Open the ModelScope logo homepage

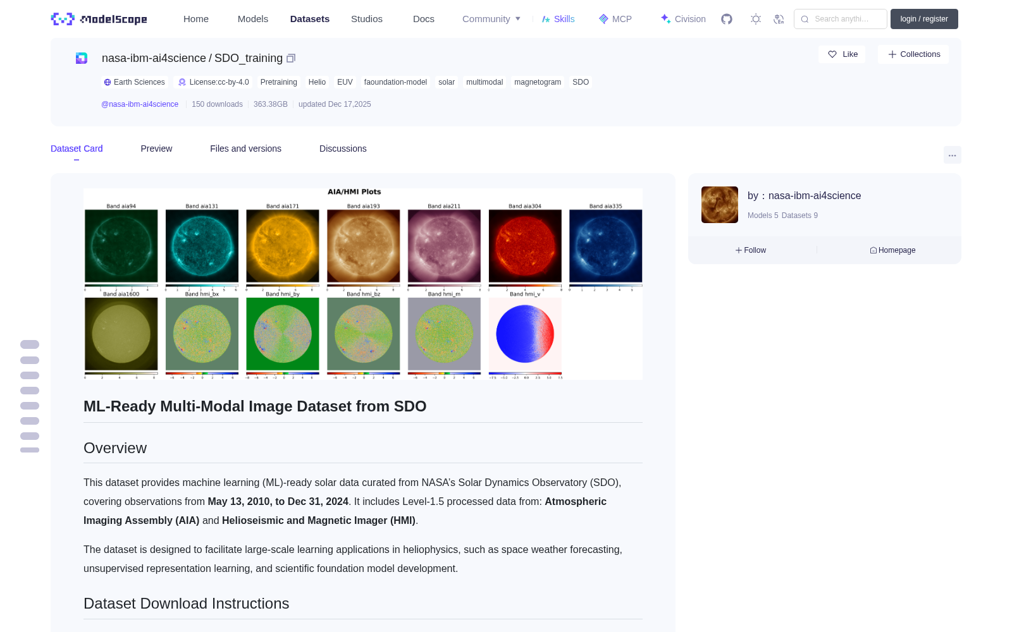click(x=99, y=19)
